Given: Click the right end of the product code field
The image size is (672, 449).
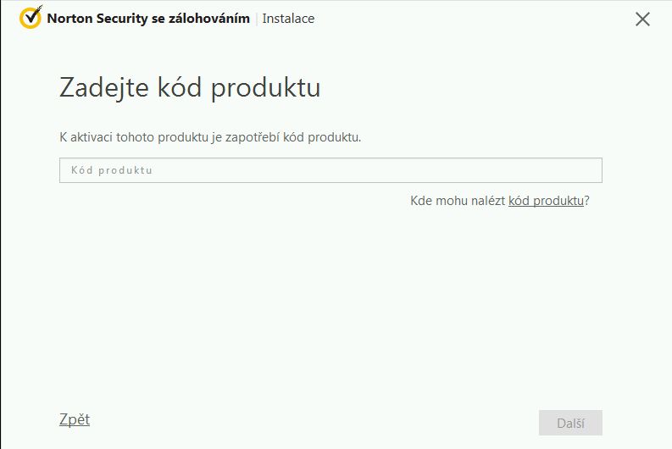Looking at the screenshot, I should 591,170.
